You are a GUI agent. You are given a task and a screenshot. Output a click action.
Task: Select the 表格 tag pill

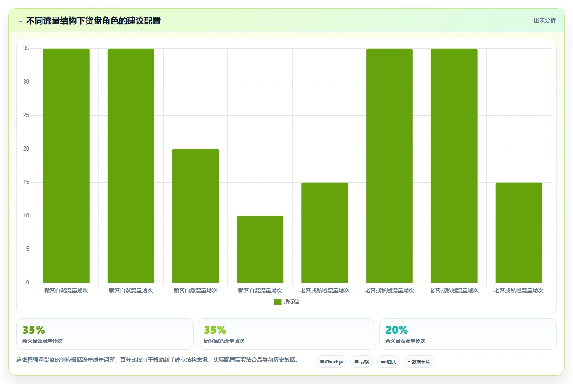pyautogui.click(x=362, y=362)
